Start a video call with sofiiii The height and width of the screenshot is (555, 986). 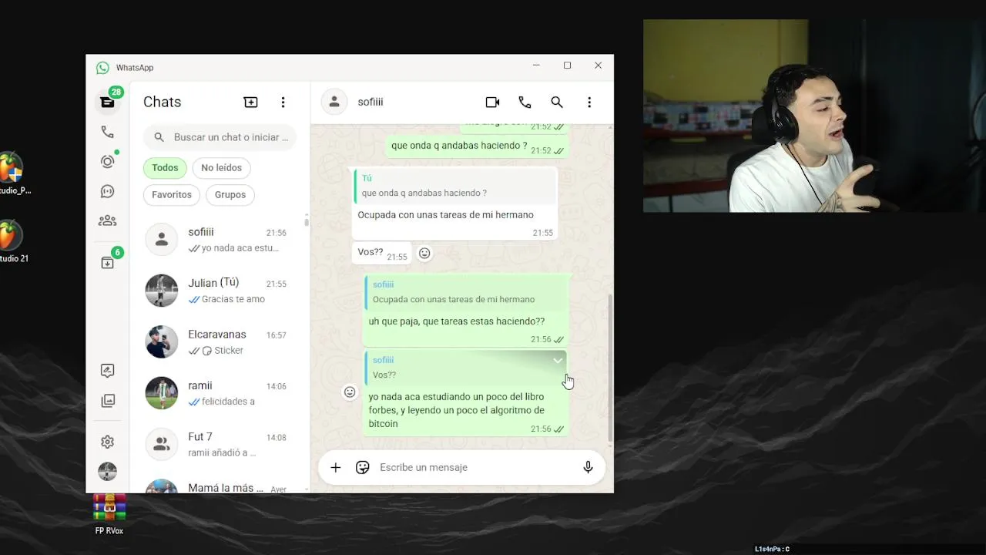(493, 102)
